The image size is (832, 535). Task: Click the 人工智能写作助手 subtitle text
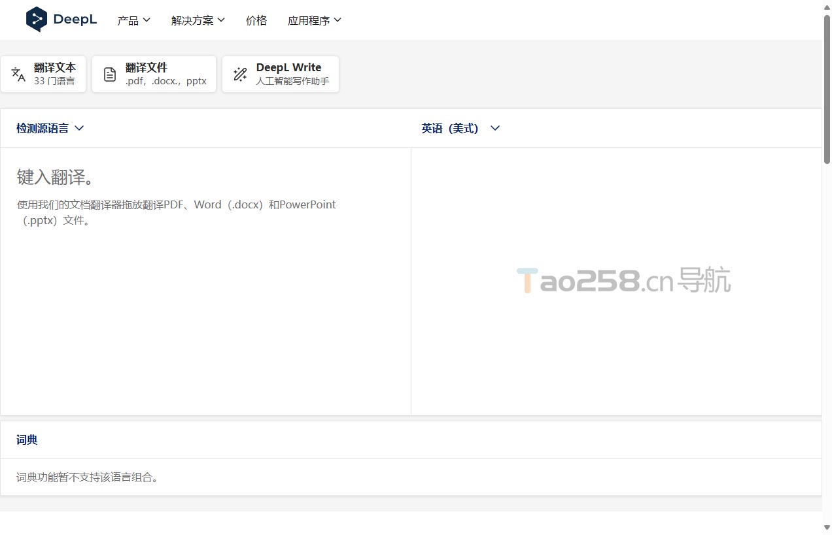click(292, 82)
